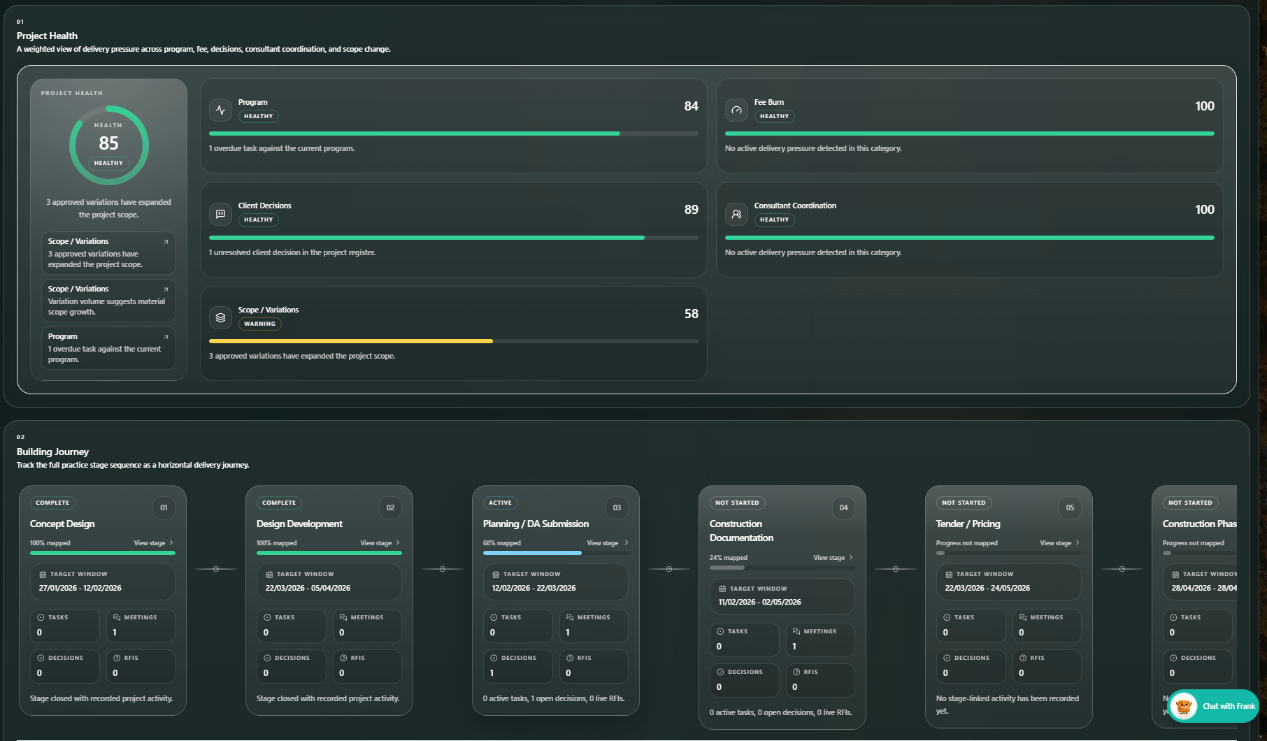1267x741 pixels.
Task: Click the Client Decisions chat bubble icon
Action: [220, 214]
